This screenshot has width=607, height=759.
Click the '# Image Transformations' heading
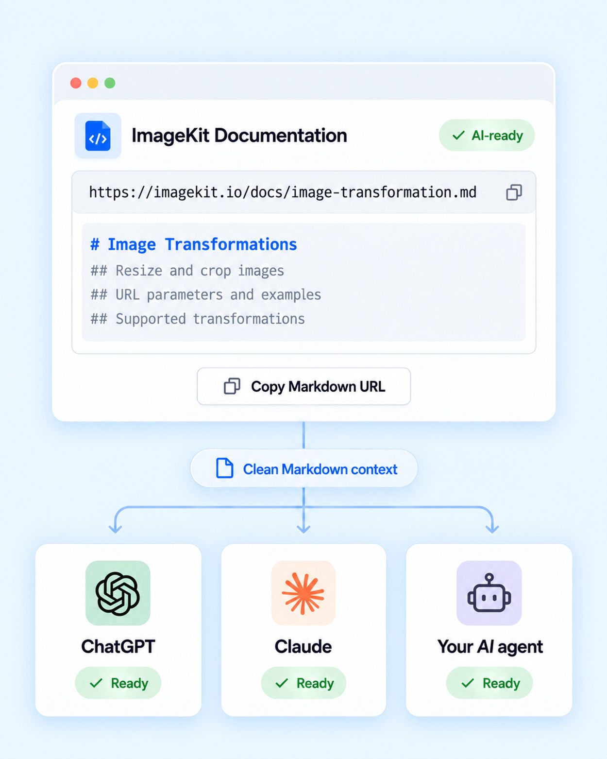(194, 244)
